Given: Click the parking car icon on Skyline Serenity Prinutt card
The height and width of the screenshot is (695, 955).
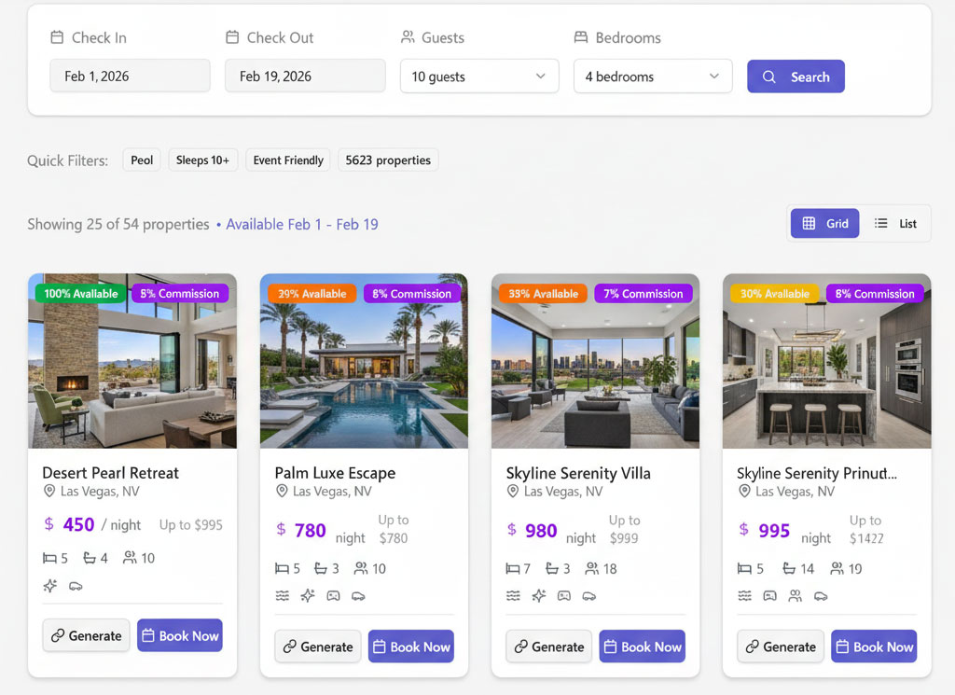Looking at the screenshot, I should click(x=823, y=597).
